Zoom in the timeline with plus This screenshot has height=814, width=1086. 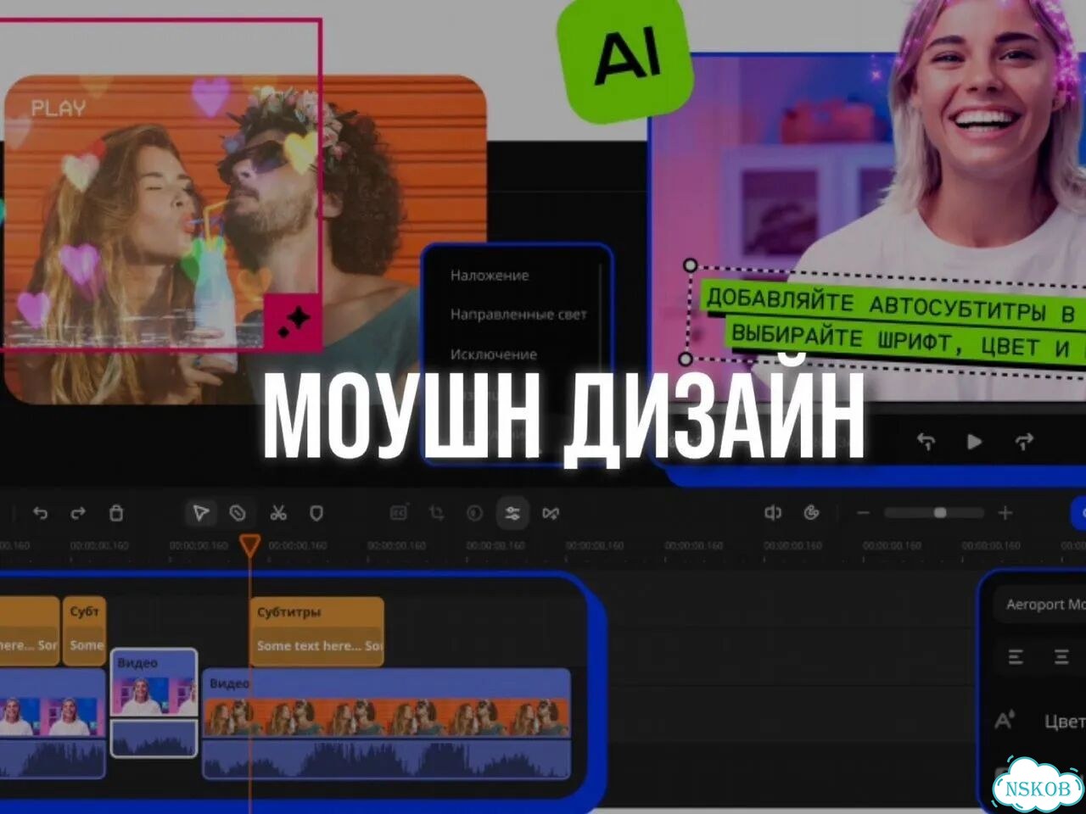(x=1005, y=513)
